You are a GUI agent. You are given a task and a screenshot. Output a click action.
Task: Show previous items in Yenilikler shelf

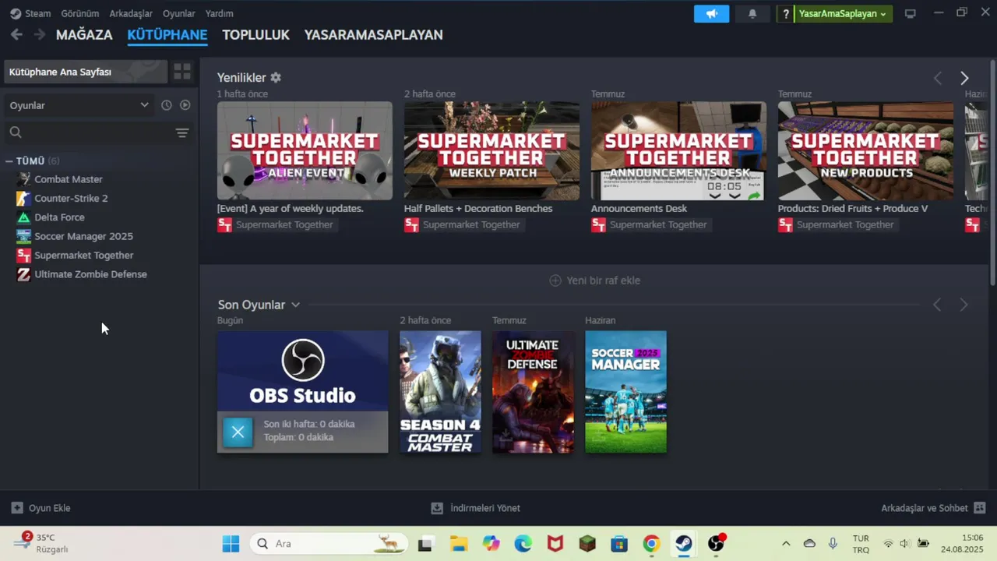938,78
